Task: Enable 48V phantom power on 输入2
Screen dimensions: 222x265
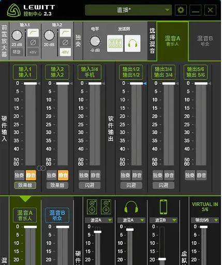Action: (x=65, y=52)
